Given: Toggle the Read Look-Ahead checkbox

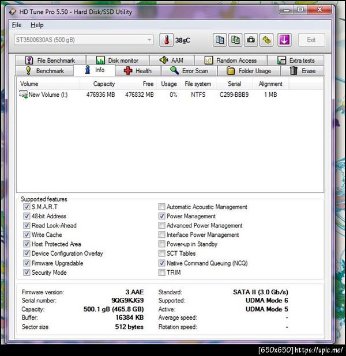Looking at the screenshot, I should point(27,225).
